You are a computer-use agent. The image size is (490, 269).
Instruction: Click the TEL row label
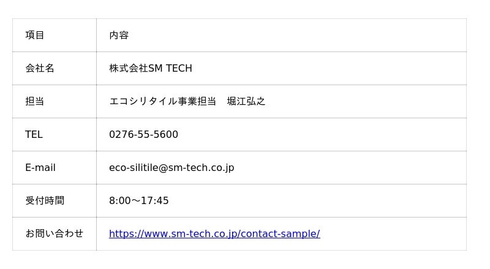click(34, 135)
